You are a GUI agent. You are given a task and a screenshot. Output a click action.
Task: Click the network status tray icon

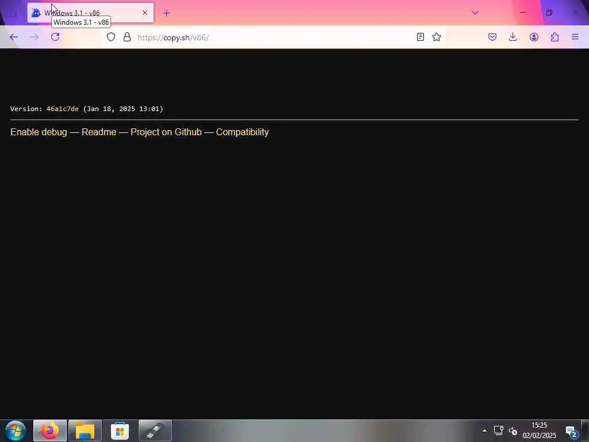pos(499,430)
